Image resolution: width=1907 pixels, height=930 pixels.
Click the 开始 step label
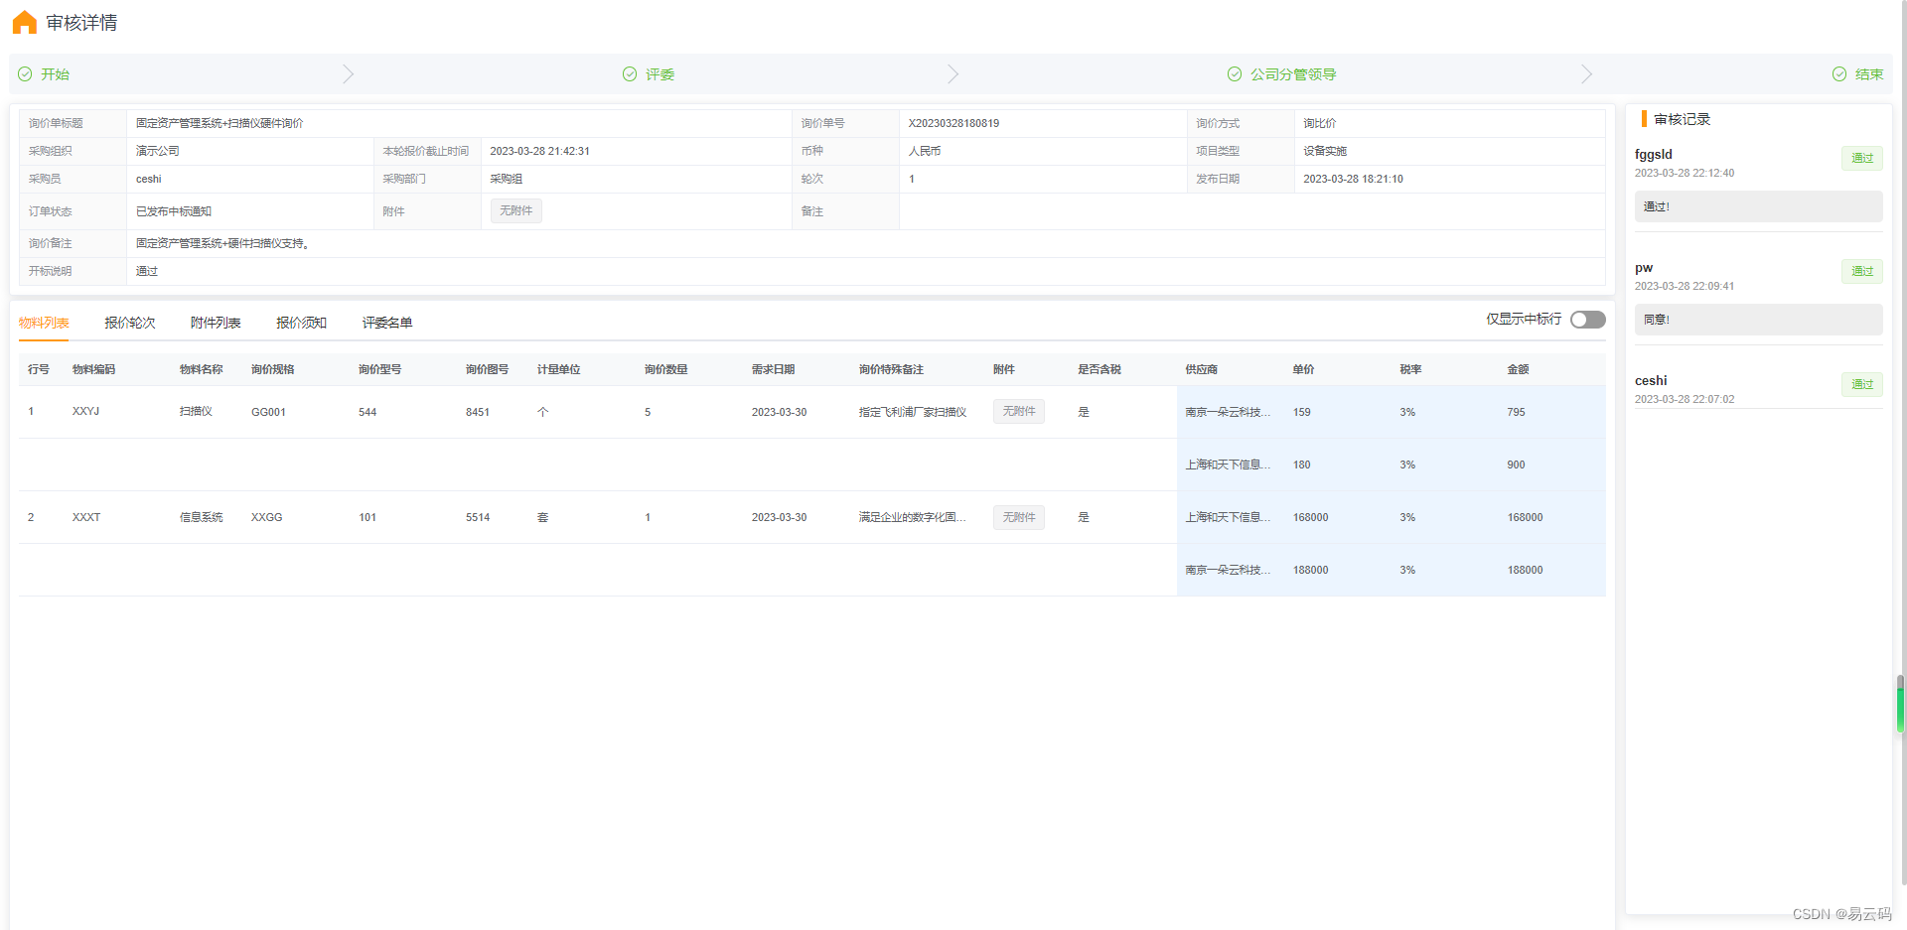[x=55, y=74]
